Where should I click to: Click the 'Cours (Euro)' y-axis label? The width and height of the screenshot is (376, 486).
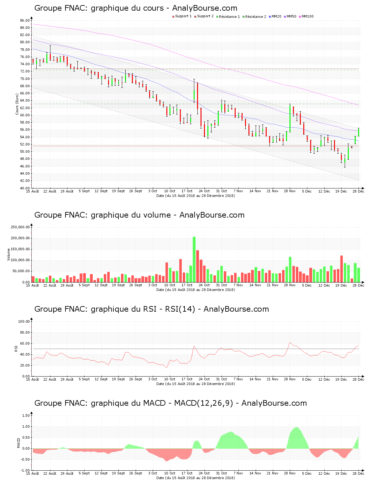pyautogui.click(x=17, y=104)
